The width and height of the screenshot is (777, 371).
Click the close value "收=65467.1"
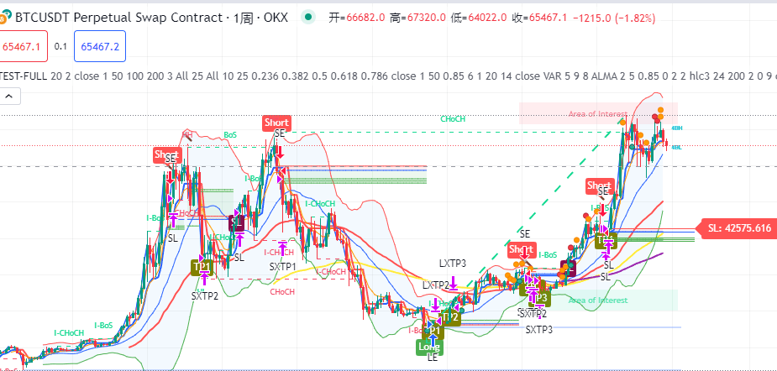[x=540, y=18]
